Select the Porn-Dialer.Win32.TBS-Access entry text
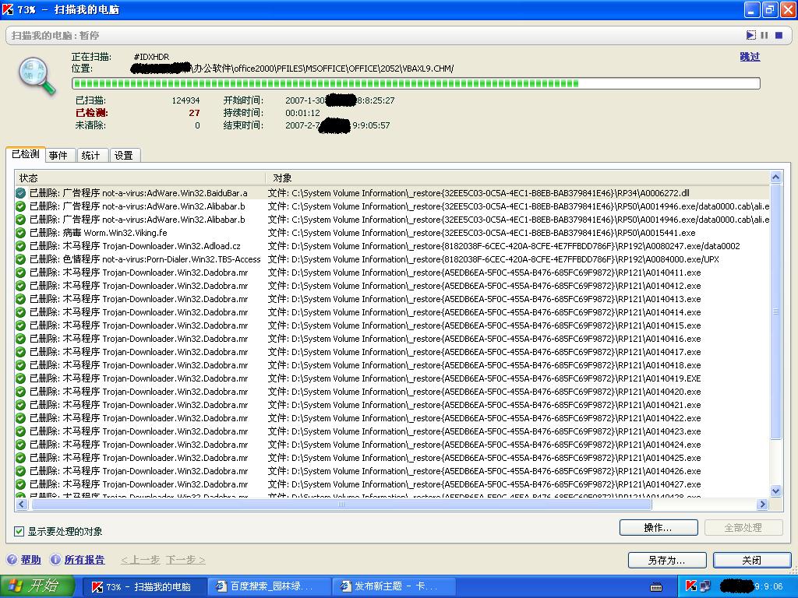The height and width of the screenshot is (598, 798). [x=145, y=259]
